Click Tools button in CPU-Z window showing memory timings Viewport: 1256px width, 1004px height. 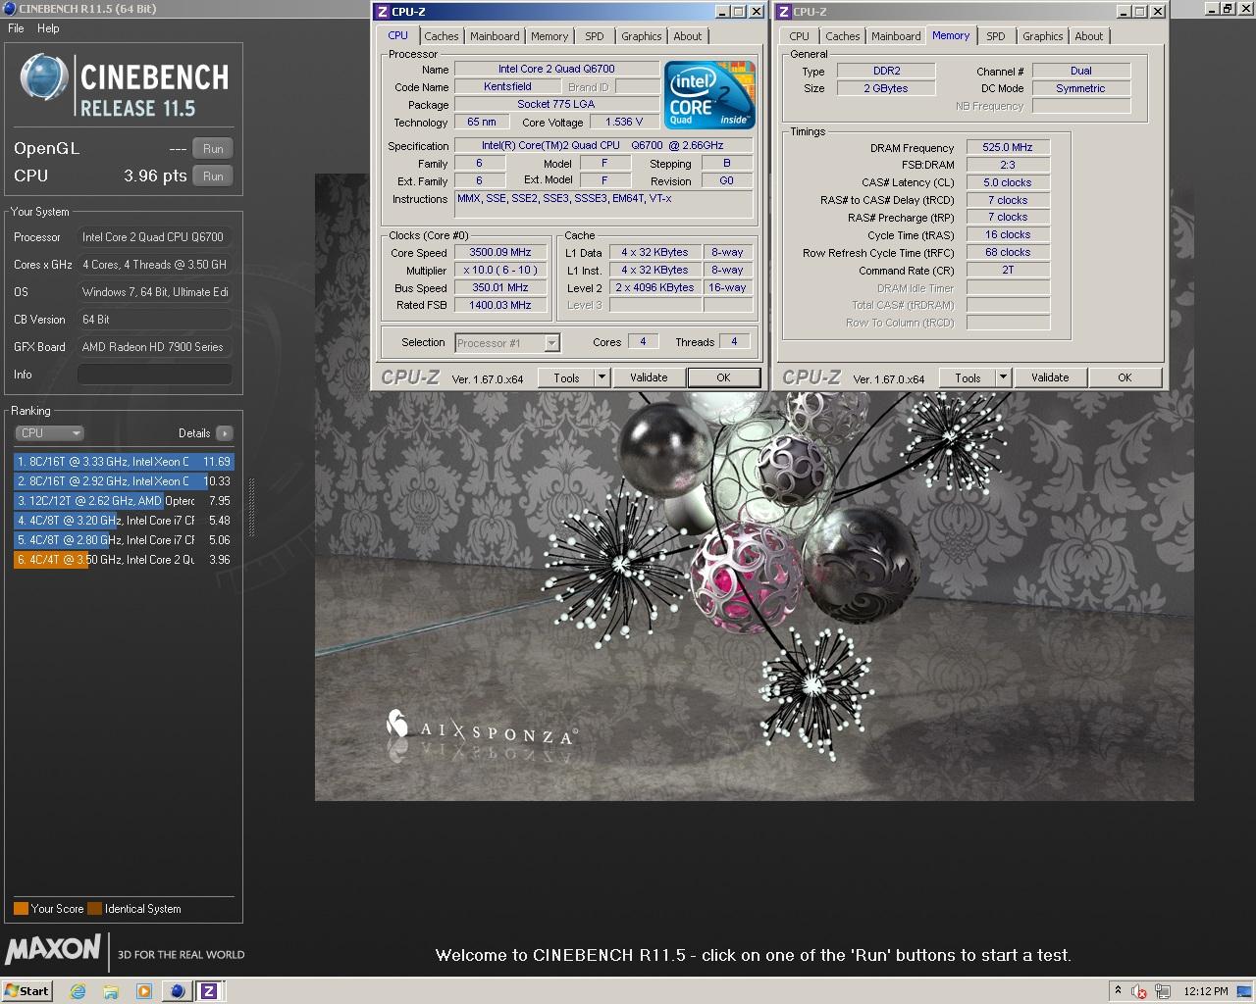[x=968, y=378]
